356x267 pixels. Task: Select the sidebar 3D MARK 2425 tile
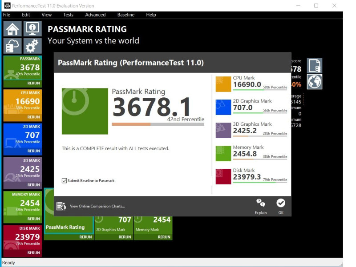tap(23, 170)
